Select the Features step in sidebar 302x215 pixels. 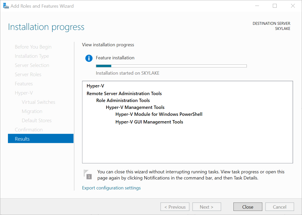24,84
